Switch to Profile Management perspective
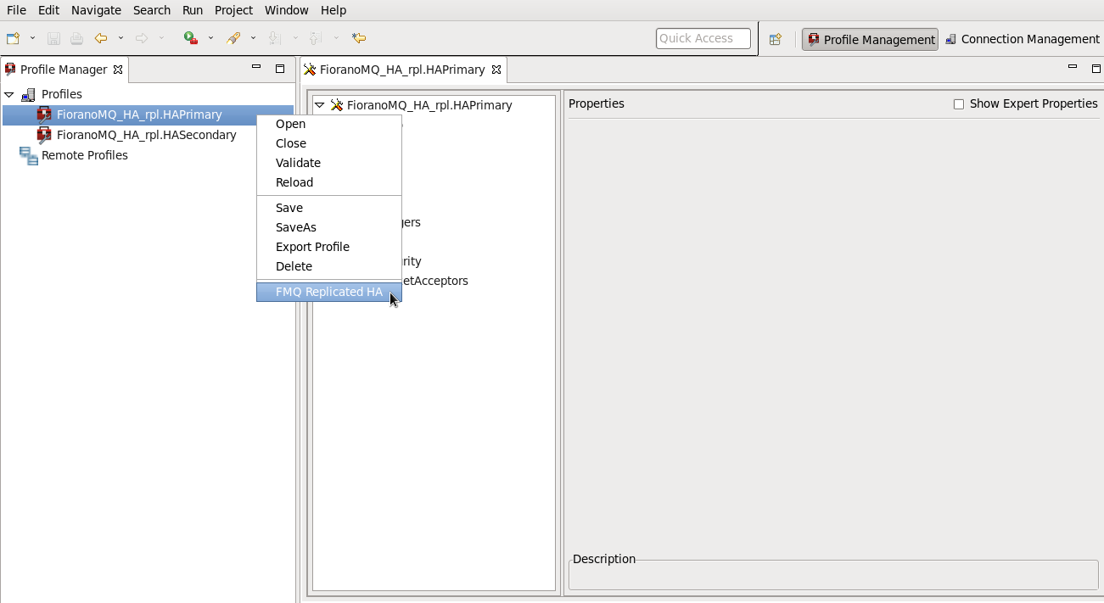This screenshot has width=1104, height=603. coord(871,39)
